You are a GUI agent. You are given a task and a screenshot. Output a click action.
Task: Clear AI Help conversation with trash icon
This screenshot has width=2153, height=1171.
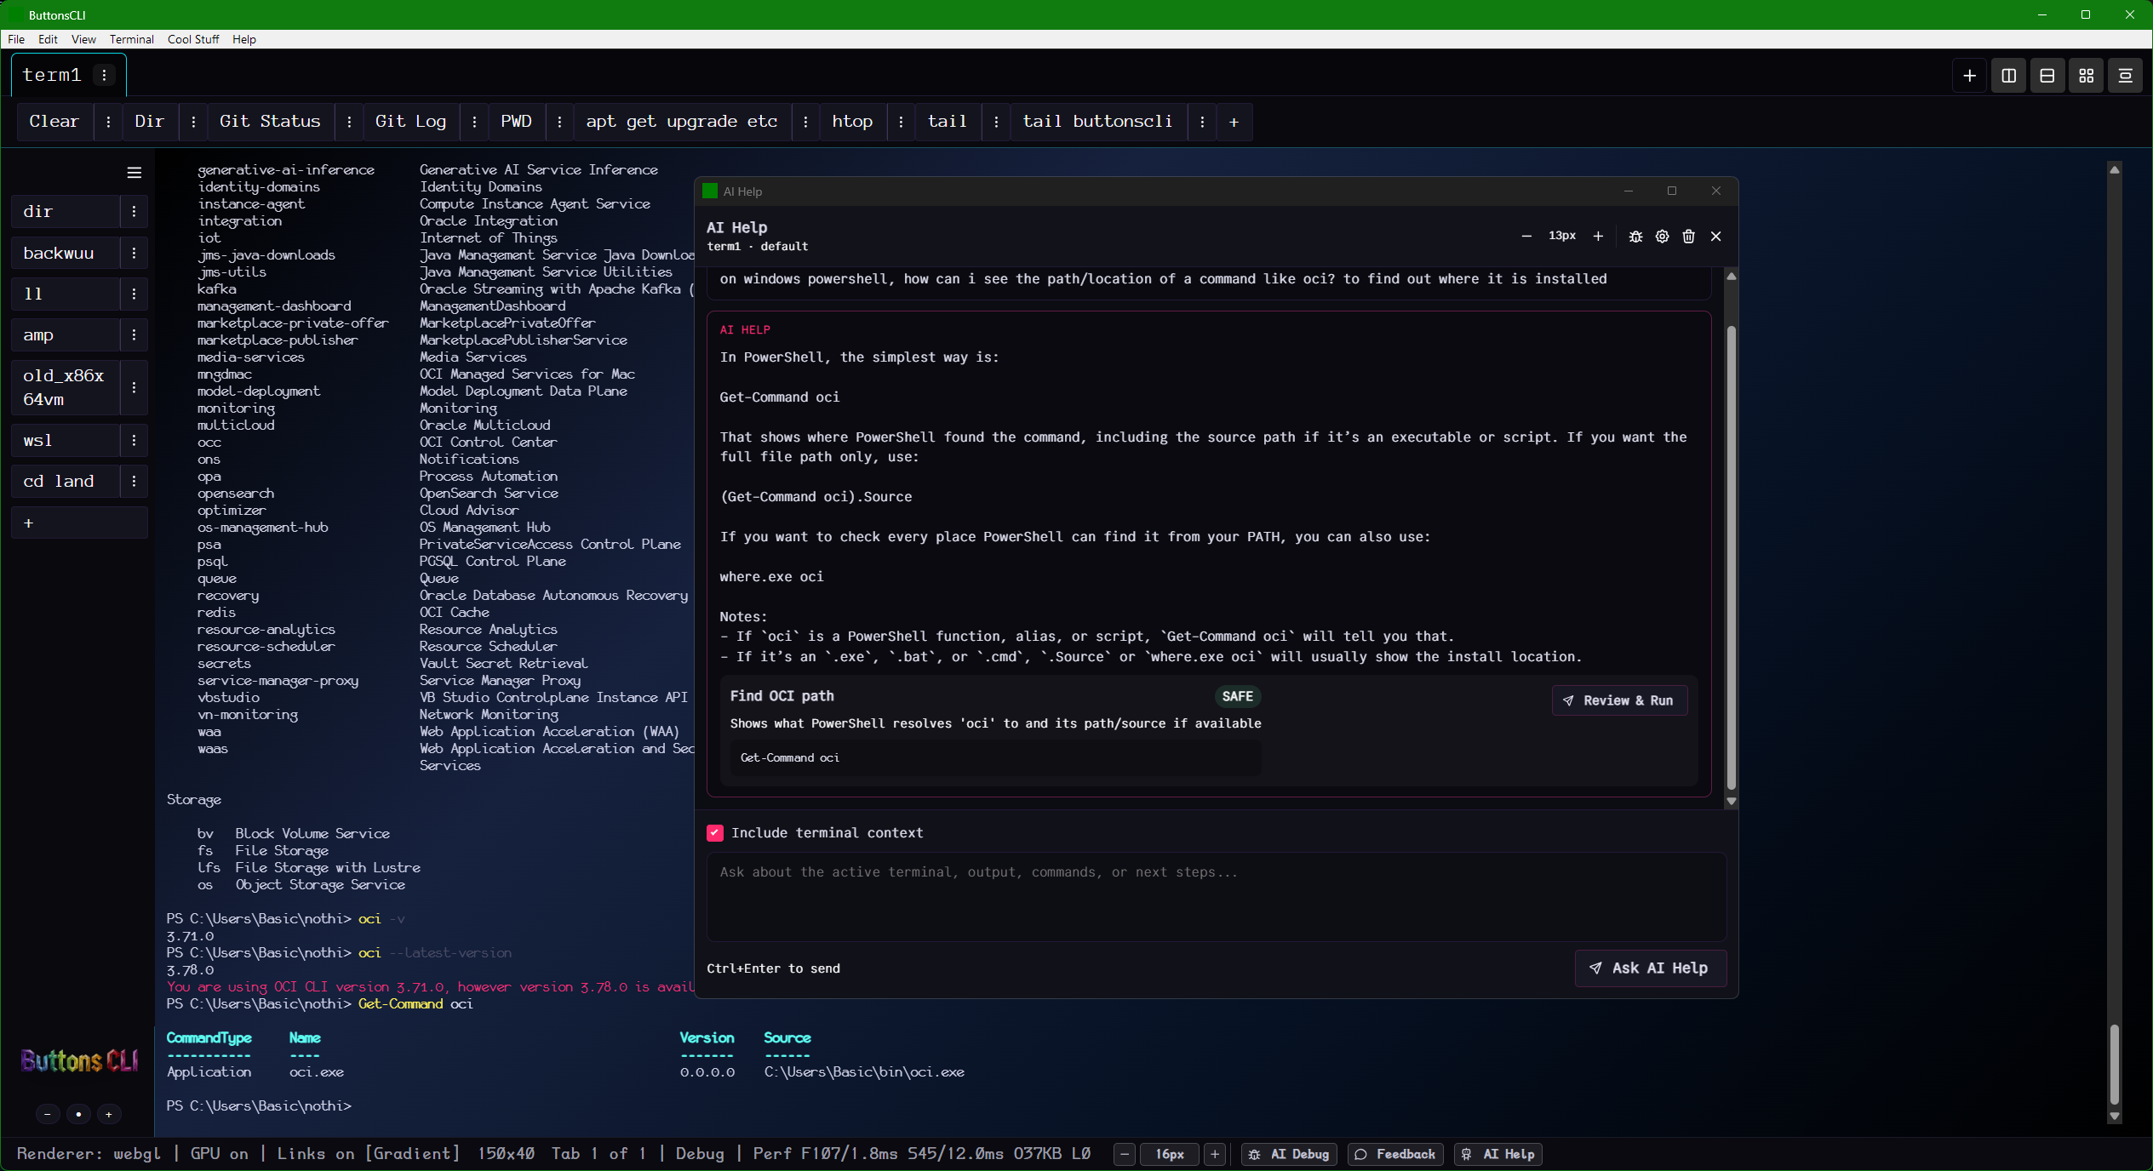tap(1688, 237)
